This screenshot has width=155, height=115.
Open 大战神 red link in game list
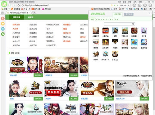(x=15, y=29)
